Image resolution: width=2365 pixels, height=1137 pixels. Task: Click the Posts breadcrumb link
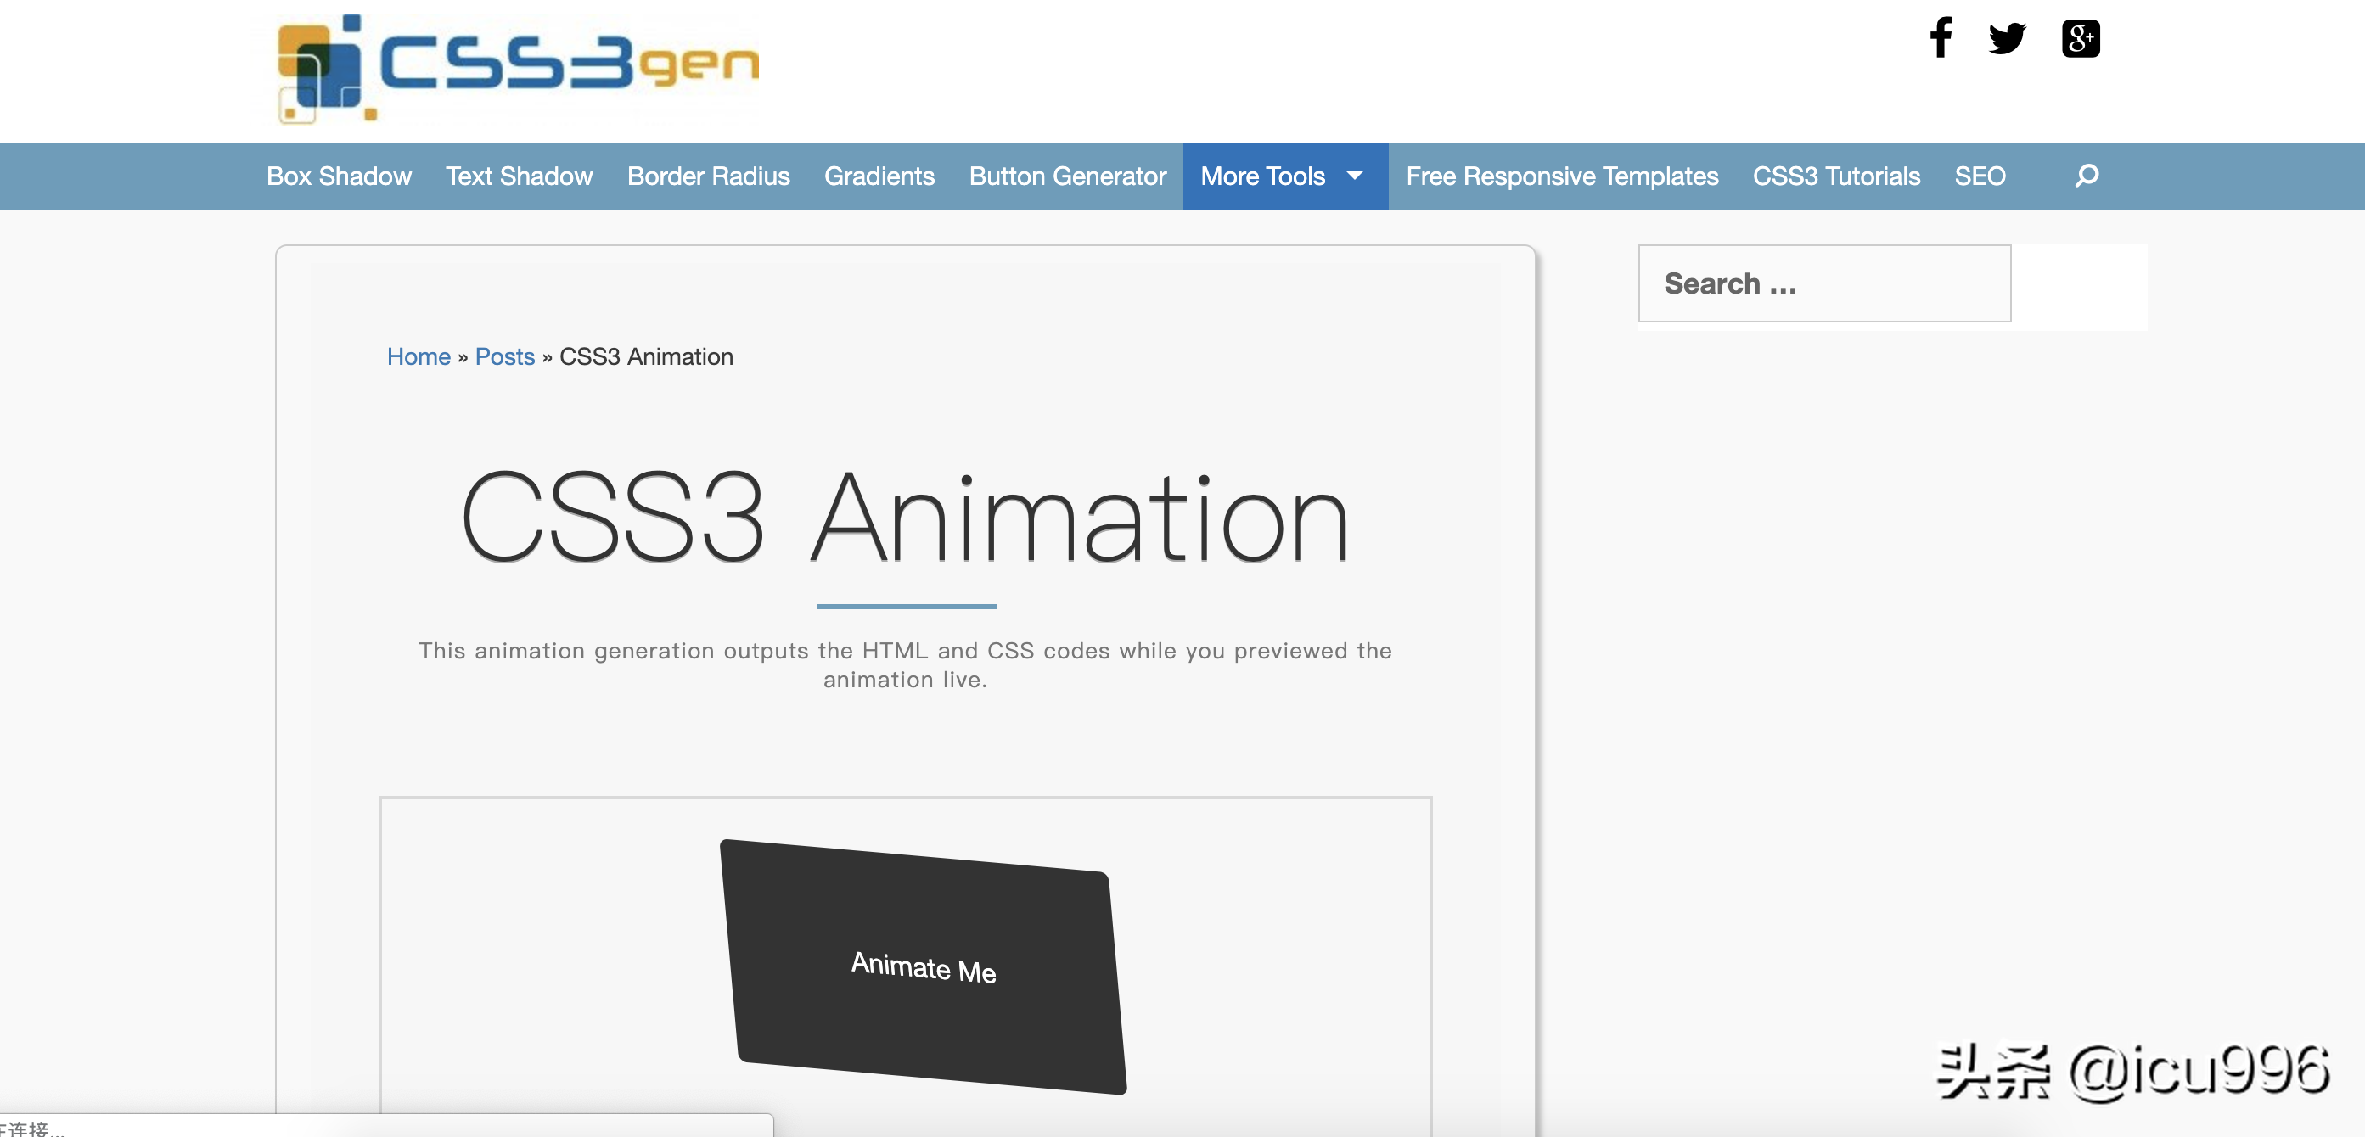point(505,356)
